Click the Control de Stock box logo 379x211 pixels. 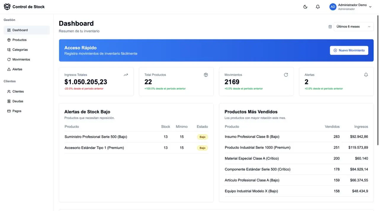point(7,7)
